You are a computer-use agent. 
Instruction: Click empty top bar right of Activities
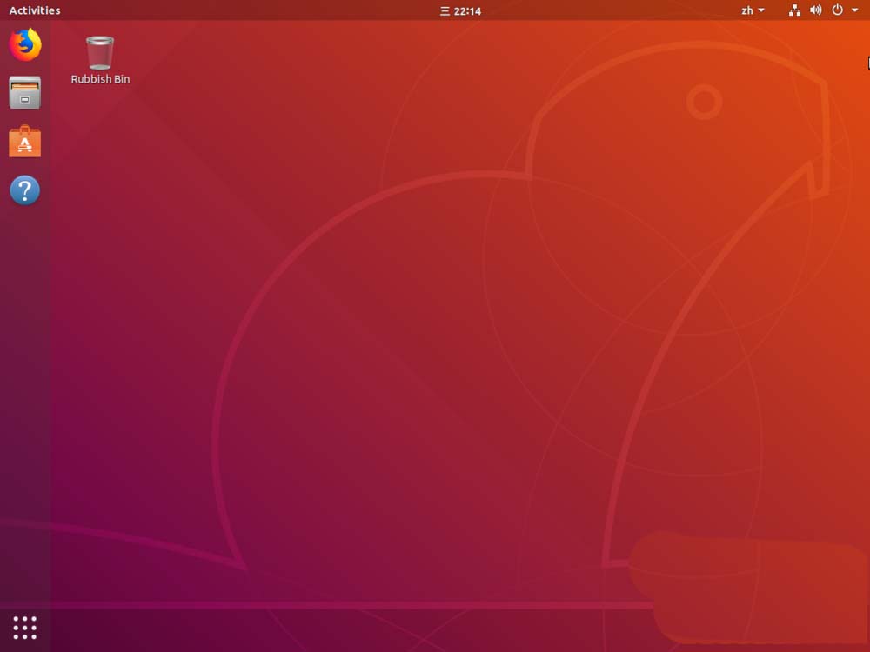coord(217,10)
